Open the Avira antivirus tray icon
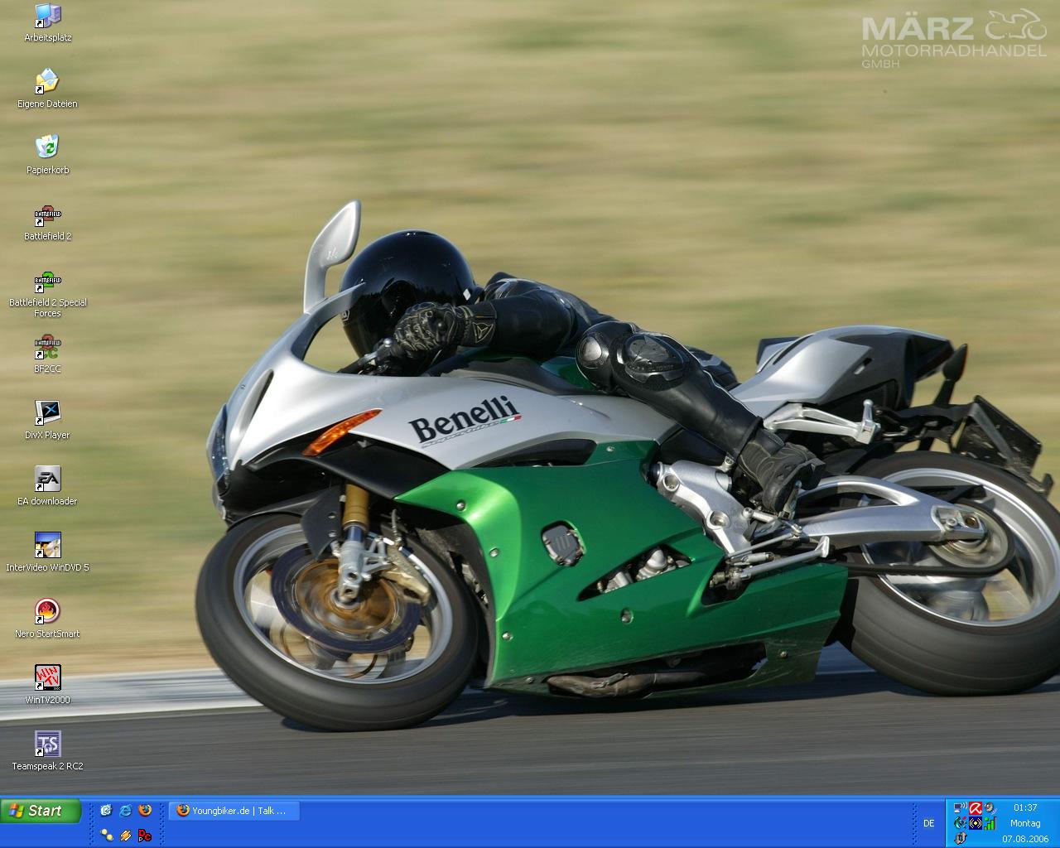Image resolution: width=1060 pixels, height=848 pixels. coord(976,808)
